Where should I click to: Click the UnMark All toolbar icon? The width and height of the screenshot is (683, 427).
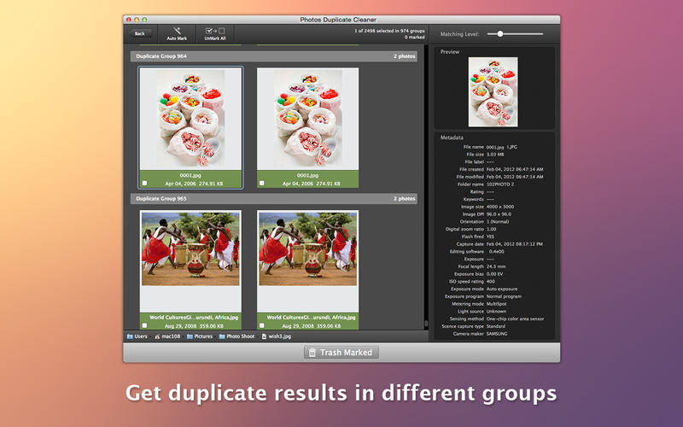[x=214, y=31]
